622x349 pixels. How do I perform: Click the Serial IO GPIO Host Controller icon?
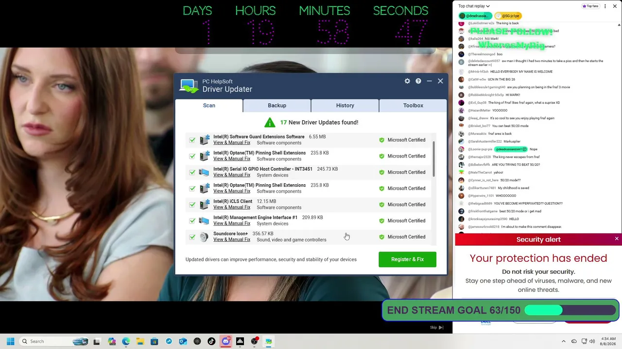coord(205,172)
